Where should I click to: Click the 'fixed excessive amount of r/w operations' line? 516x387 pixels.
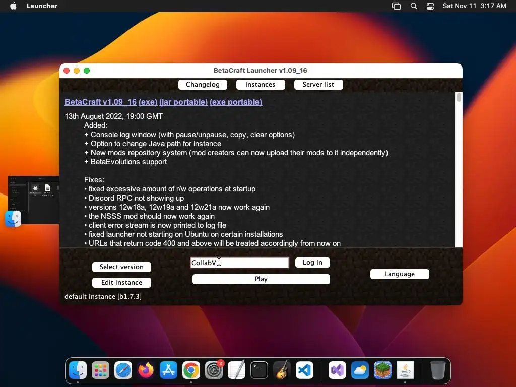[x=170, y=189]
